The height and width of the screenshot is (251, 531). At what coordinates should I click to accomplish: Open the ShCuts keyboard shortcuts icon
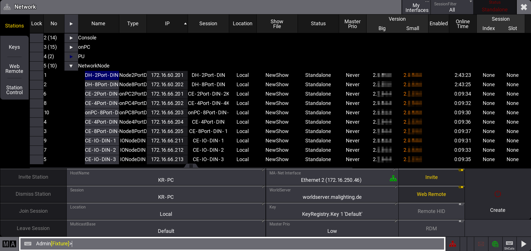coord(509,244)
